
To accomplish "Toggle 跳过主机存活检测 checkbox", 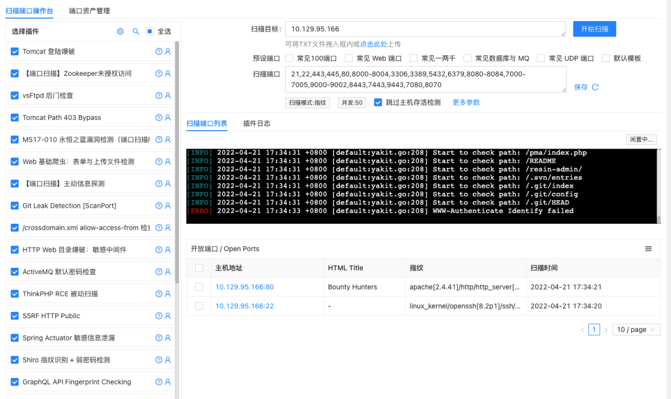I will [378, 103].
